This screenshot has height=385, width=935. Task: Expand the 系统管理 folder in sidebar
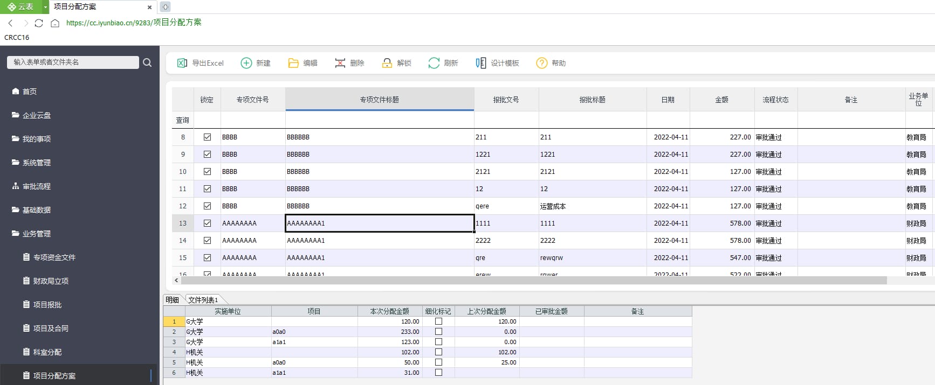pos(36,163)
